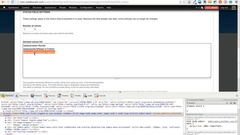Viewport: 240px width, 135px height.
Task: Click the teal round extension icon
Action: click(x=231, y=2)
